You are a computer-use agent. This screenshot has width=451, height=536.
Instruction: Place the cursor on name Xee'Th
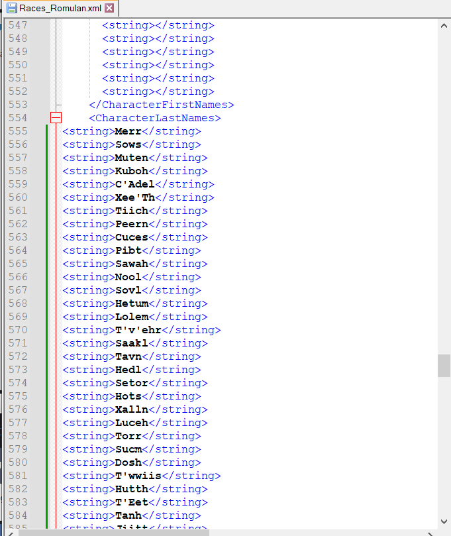click(135, 197)
